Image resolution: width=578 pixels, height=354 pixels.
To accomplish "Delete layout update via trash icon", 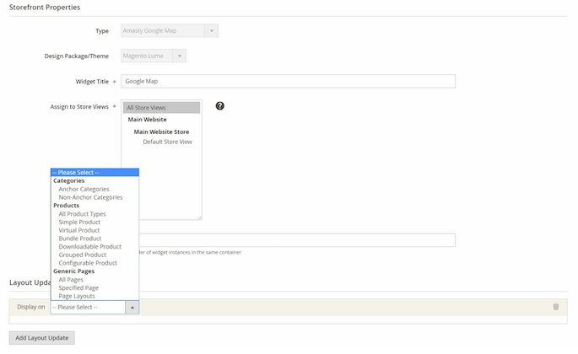I will click(555, 307).
